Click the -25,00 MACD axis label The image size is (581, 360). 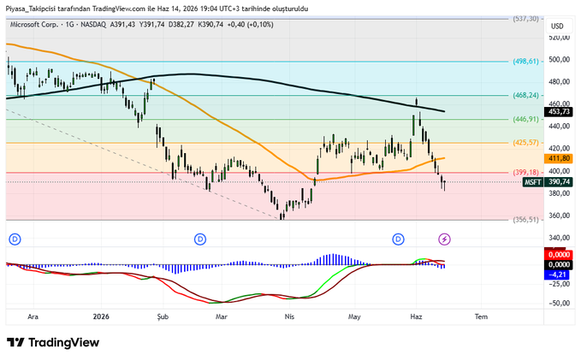[x=559, y=284]
